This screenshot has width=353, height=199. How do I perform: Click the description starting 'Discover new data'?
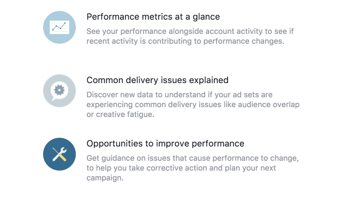pos(193,104)
